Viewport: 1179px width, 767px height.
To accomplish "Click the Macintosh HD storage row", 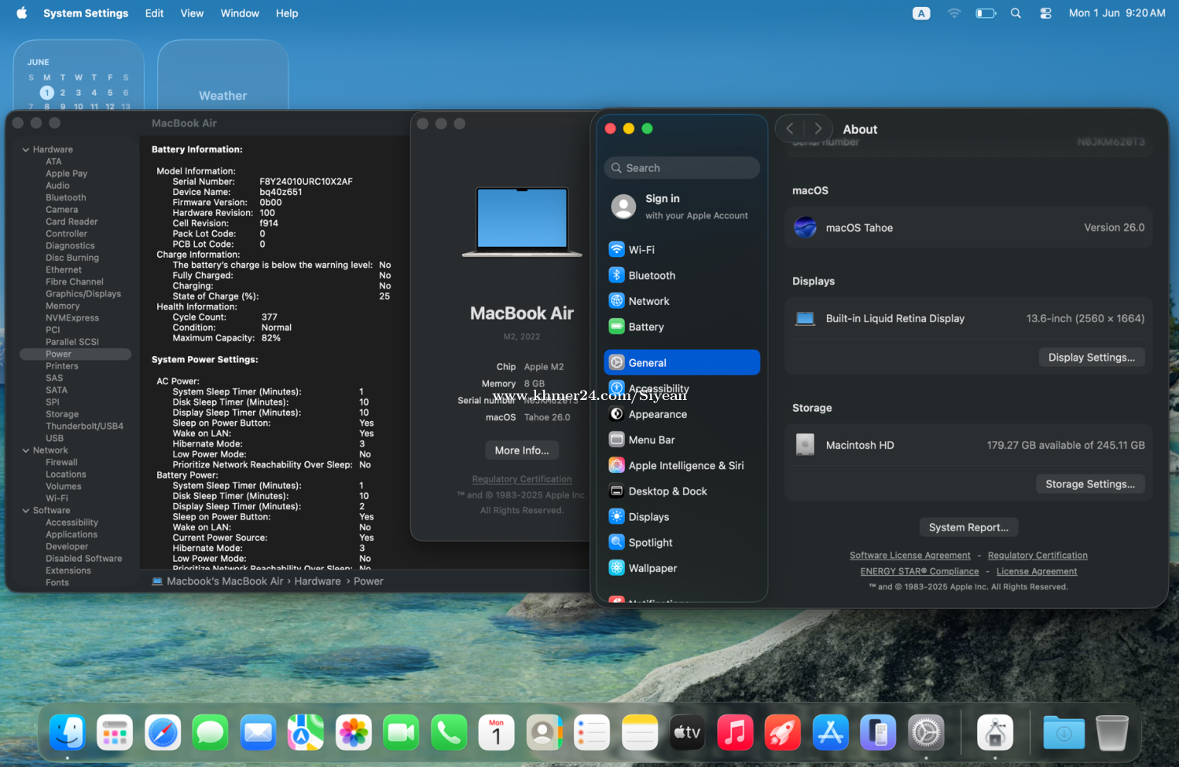I will (x=968, y=445).
